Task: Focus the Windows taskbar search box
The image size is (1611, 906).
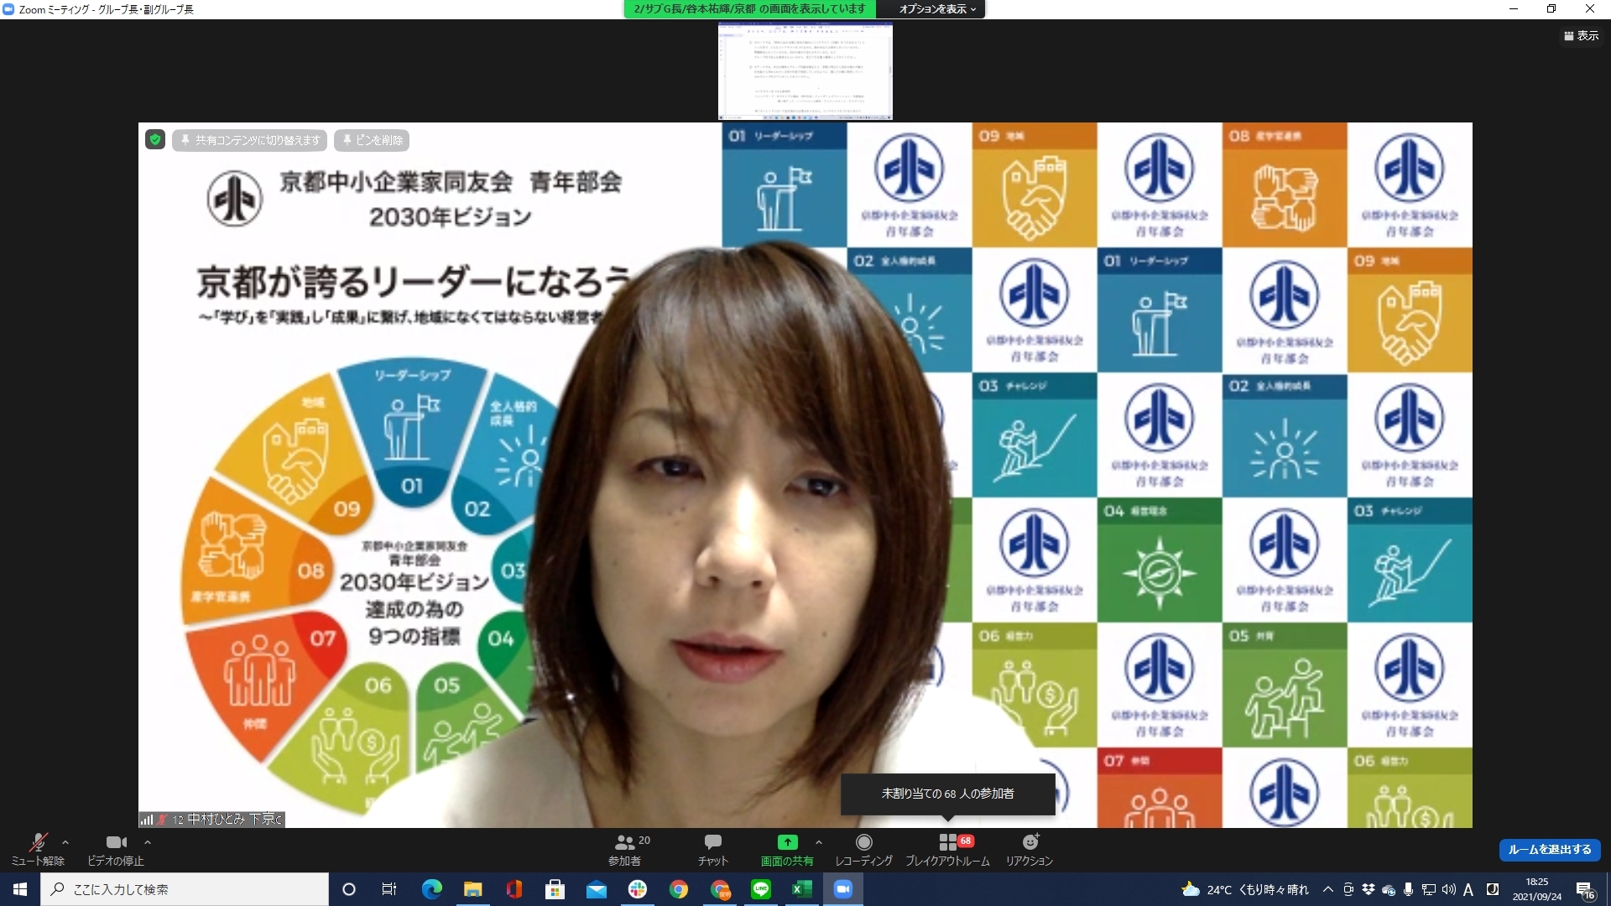Action: coord(185,889)
